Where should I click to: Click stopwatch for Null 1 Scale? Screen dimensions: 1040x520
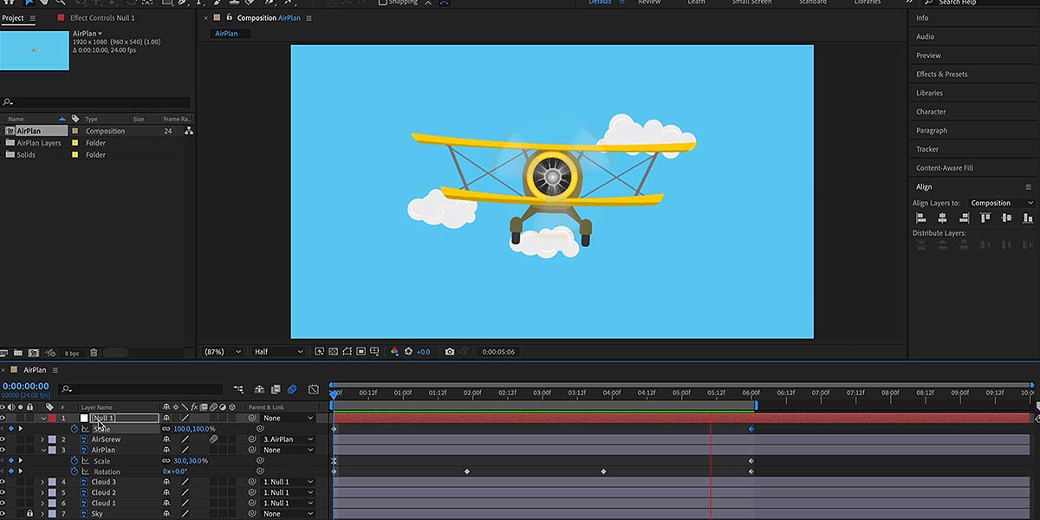[x=75, y=429]
